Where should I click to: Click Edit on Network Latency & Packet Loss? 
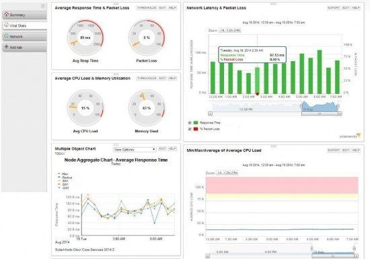click(346, 8)
